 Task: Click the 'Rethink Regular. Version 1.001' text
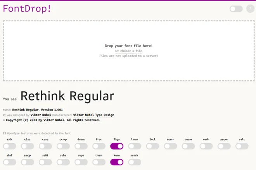(37, 110)
